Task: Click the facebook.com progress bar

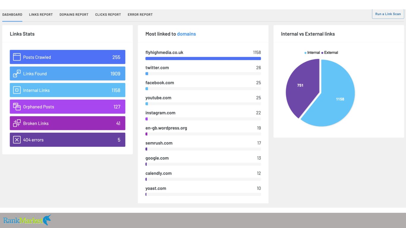Action: [203, 89]
